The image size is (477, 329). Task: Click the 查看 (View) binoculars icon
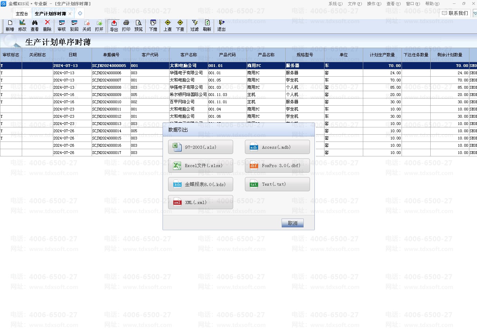coord(35,26)
